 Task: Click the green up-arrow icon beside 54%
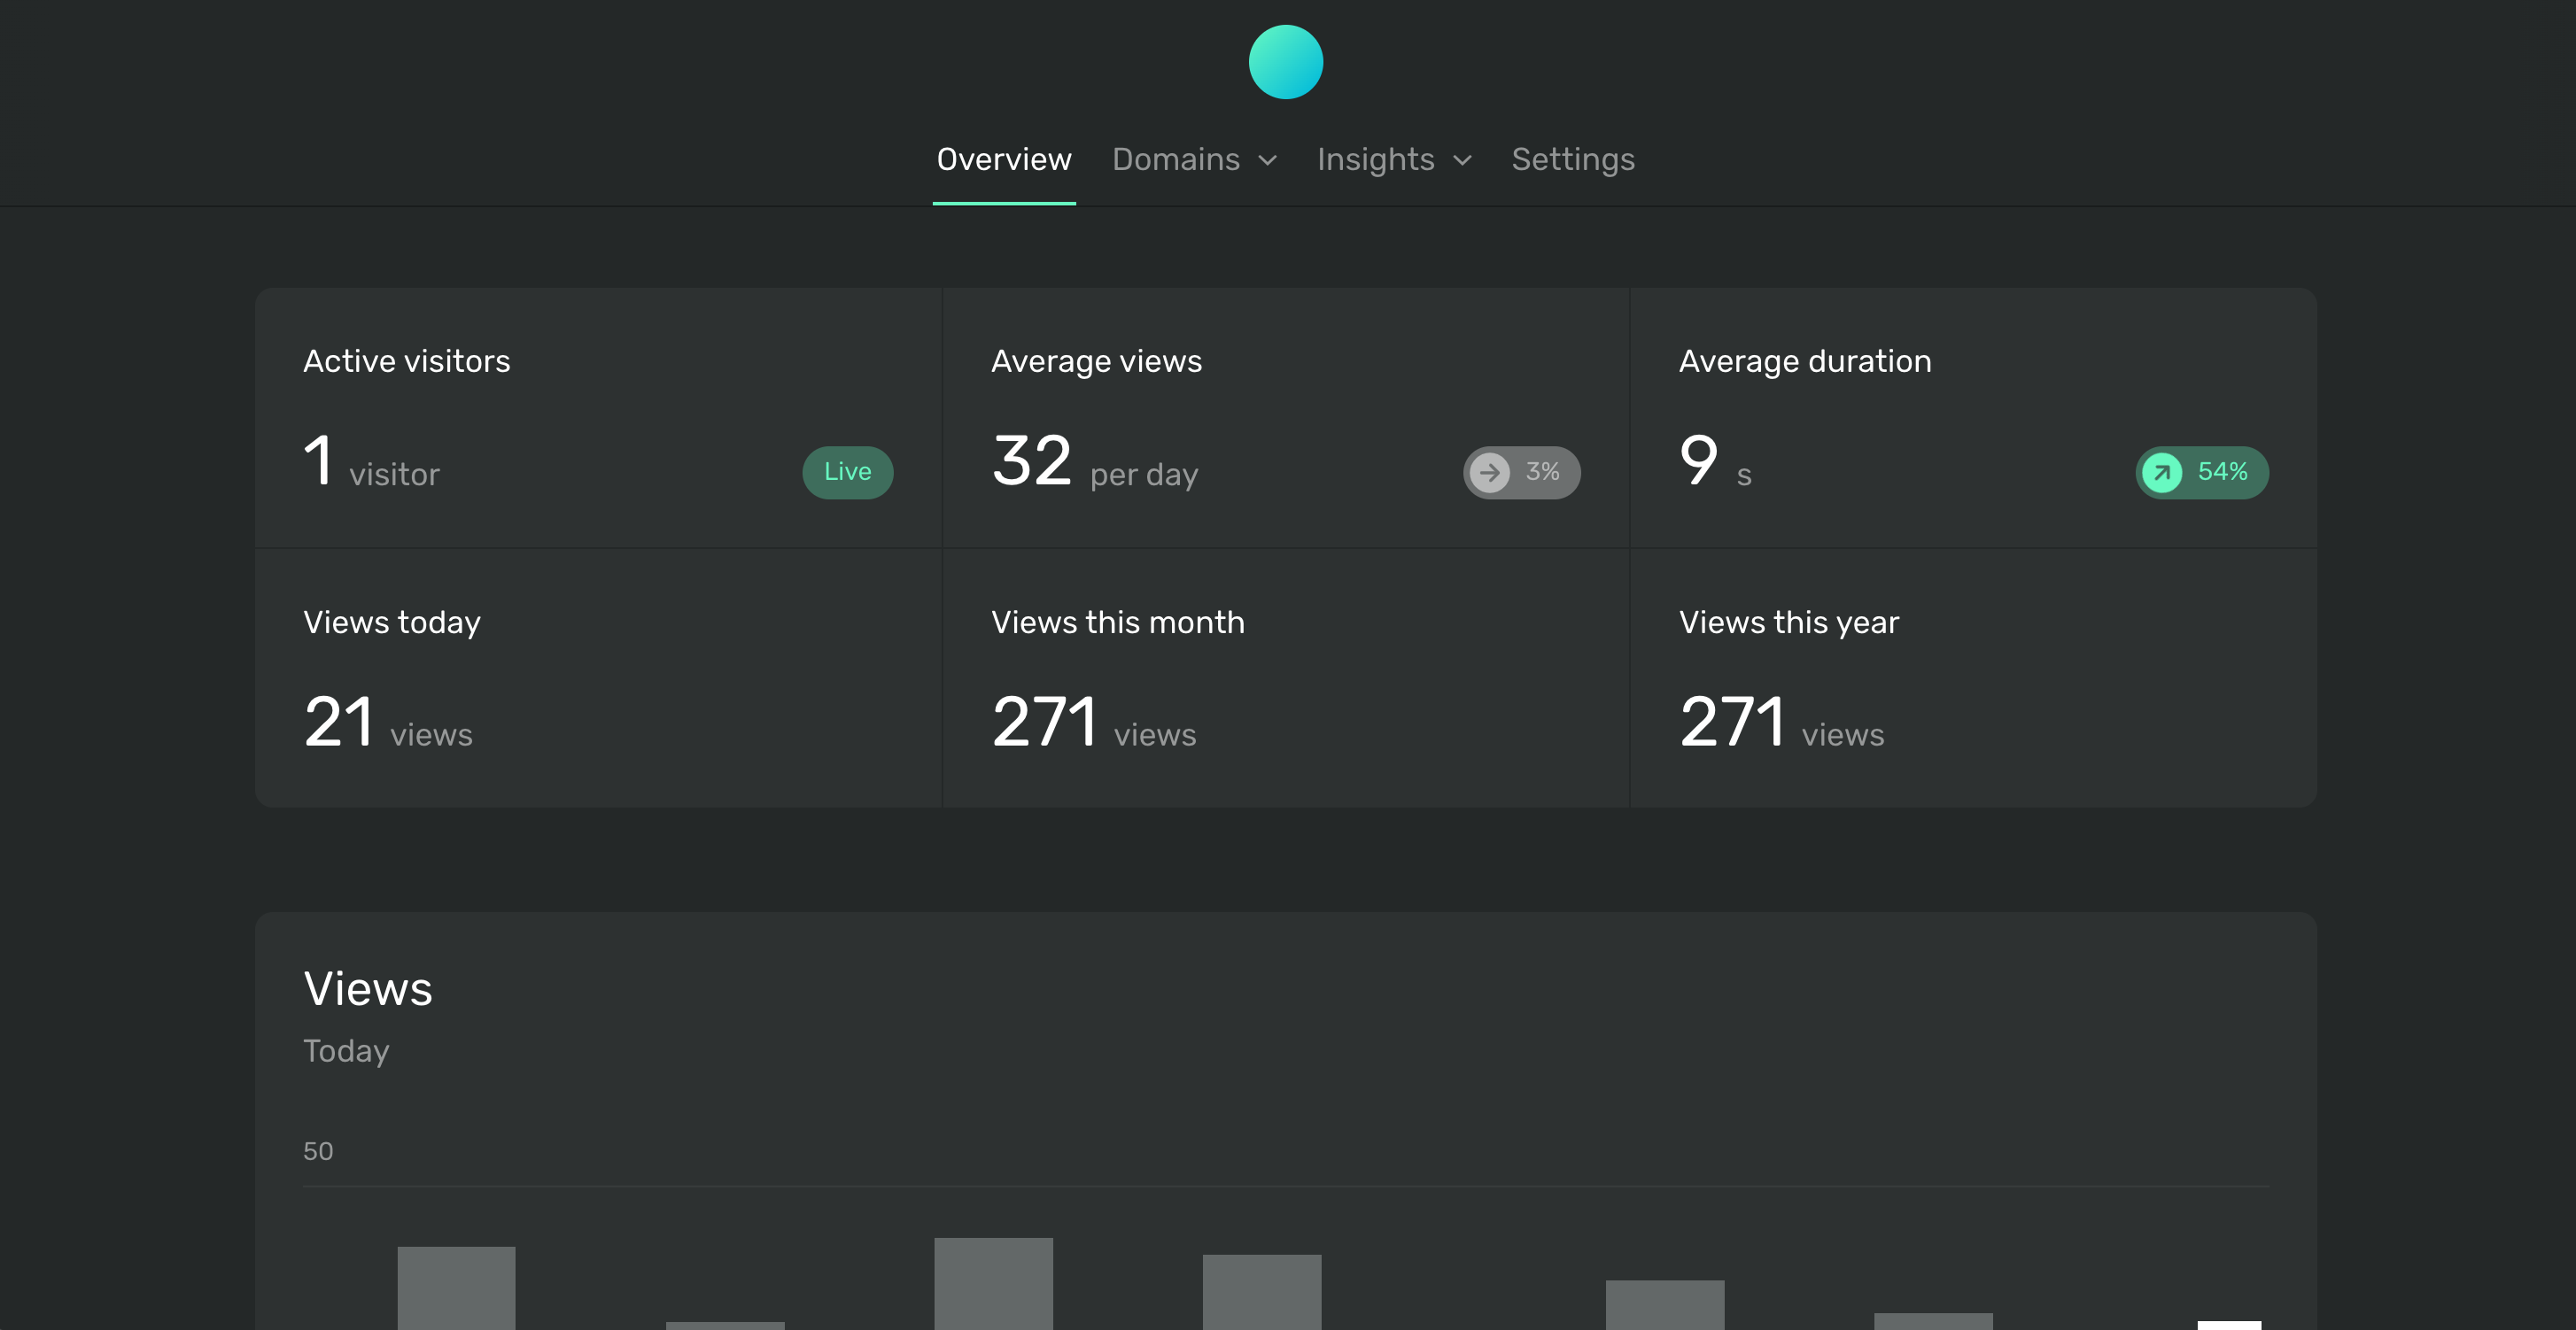(2161, 472)
